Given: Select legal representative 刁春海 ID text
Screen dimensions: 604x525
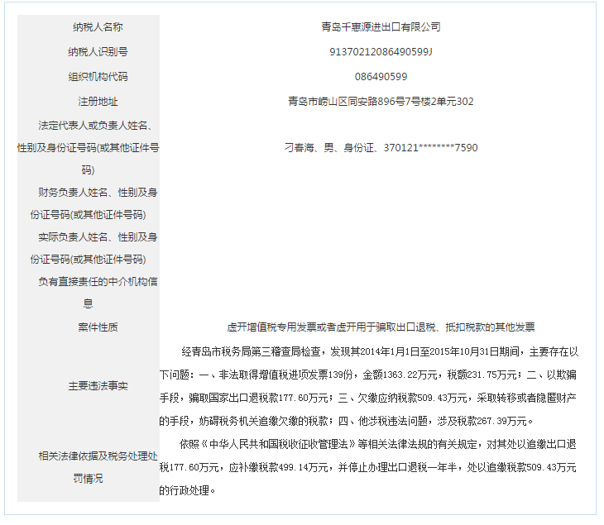Looking at the screenshot, I should pyautogui.click(x=381, y=148).
